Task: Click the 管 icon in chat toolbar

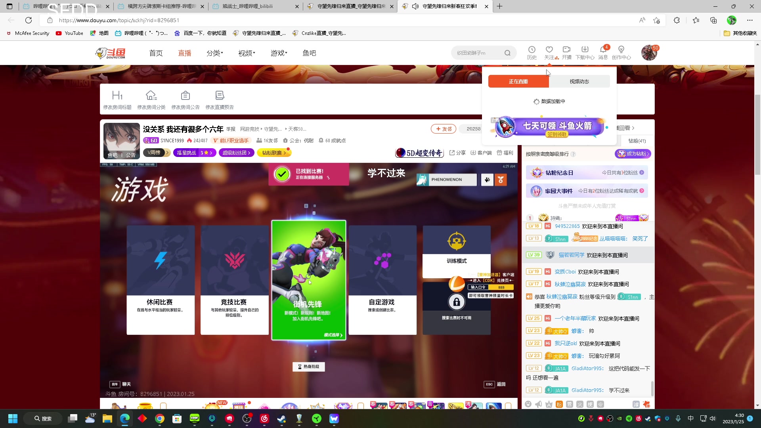Action: 569,404
